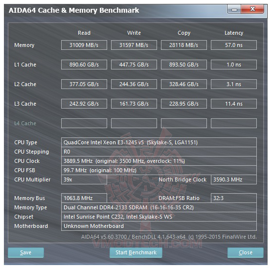This screenshot has width=272, height=268.
Task: Minimize the AIDA64 benchmark window
Action: [234, 9]
